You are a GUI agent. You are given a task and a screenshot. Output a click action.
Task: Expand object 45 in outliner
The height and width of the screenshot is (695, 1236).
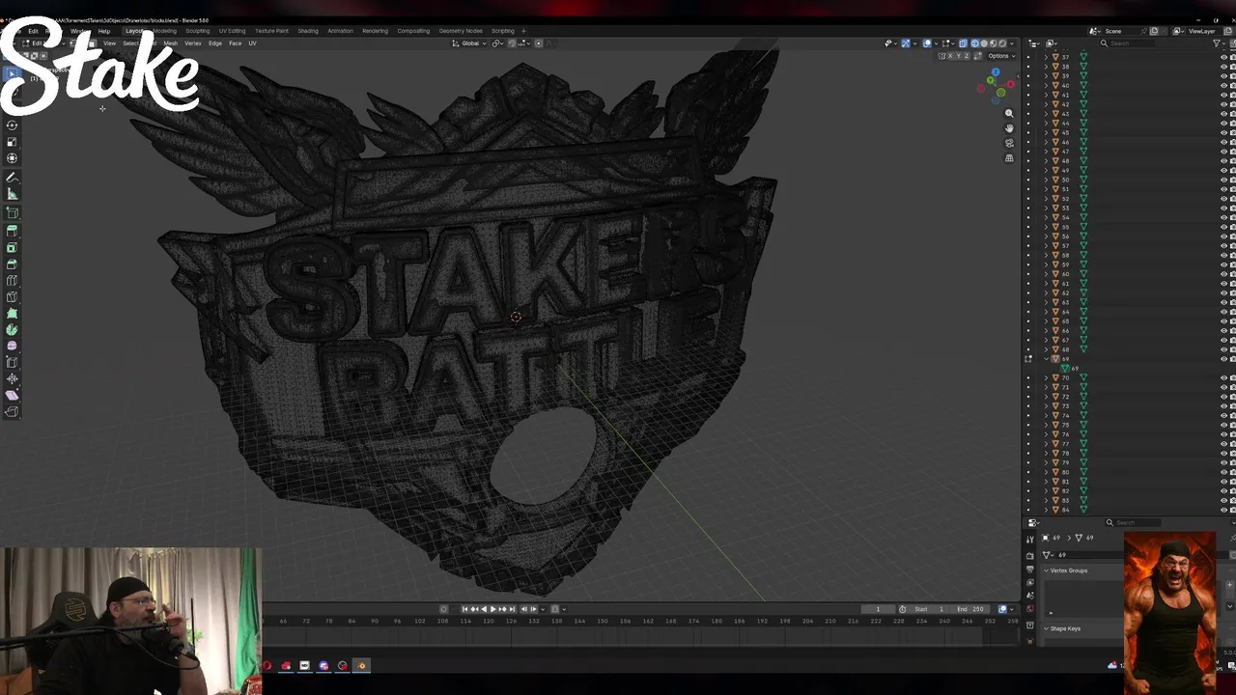click(1046, 132)
